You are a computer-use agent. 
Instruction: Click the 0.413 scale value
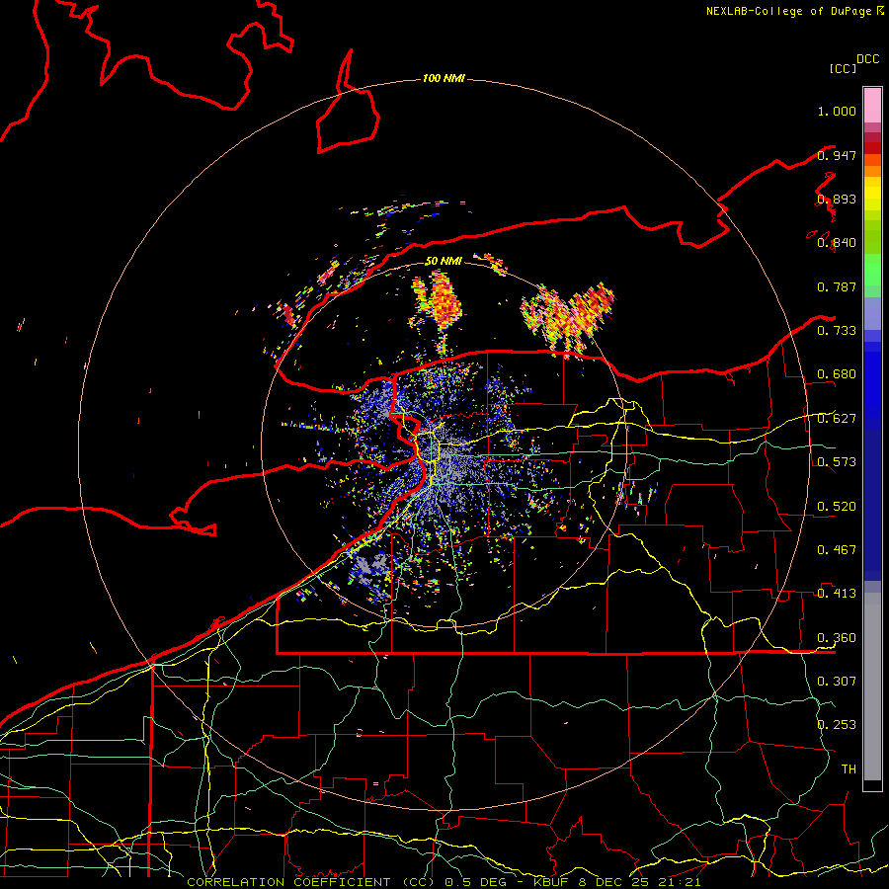837,594
